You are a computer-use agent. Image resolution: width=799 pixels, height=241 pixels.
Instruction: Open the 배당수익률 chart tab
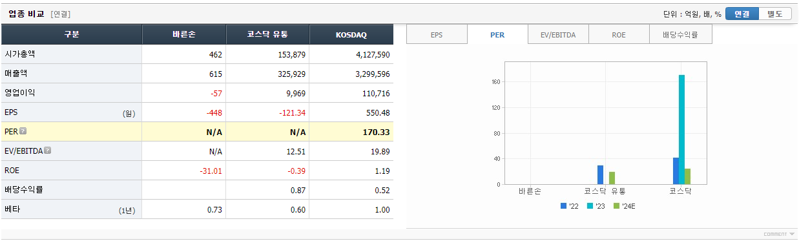[680, 35]
